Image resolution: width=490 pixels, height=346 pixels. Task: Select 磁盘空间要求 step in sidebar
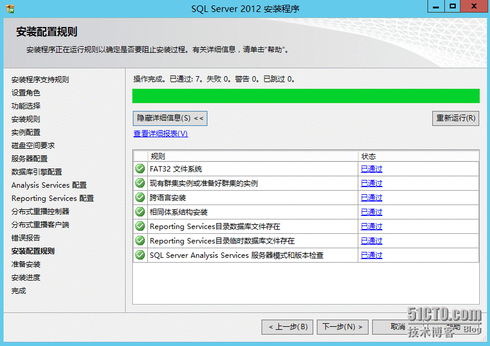[x=33, y=145]
